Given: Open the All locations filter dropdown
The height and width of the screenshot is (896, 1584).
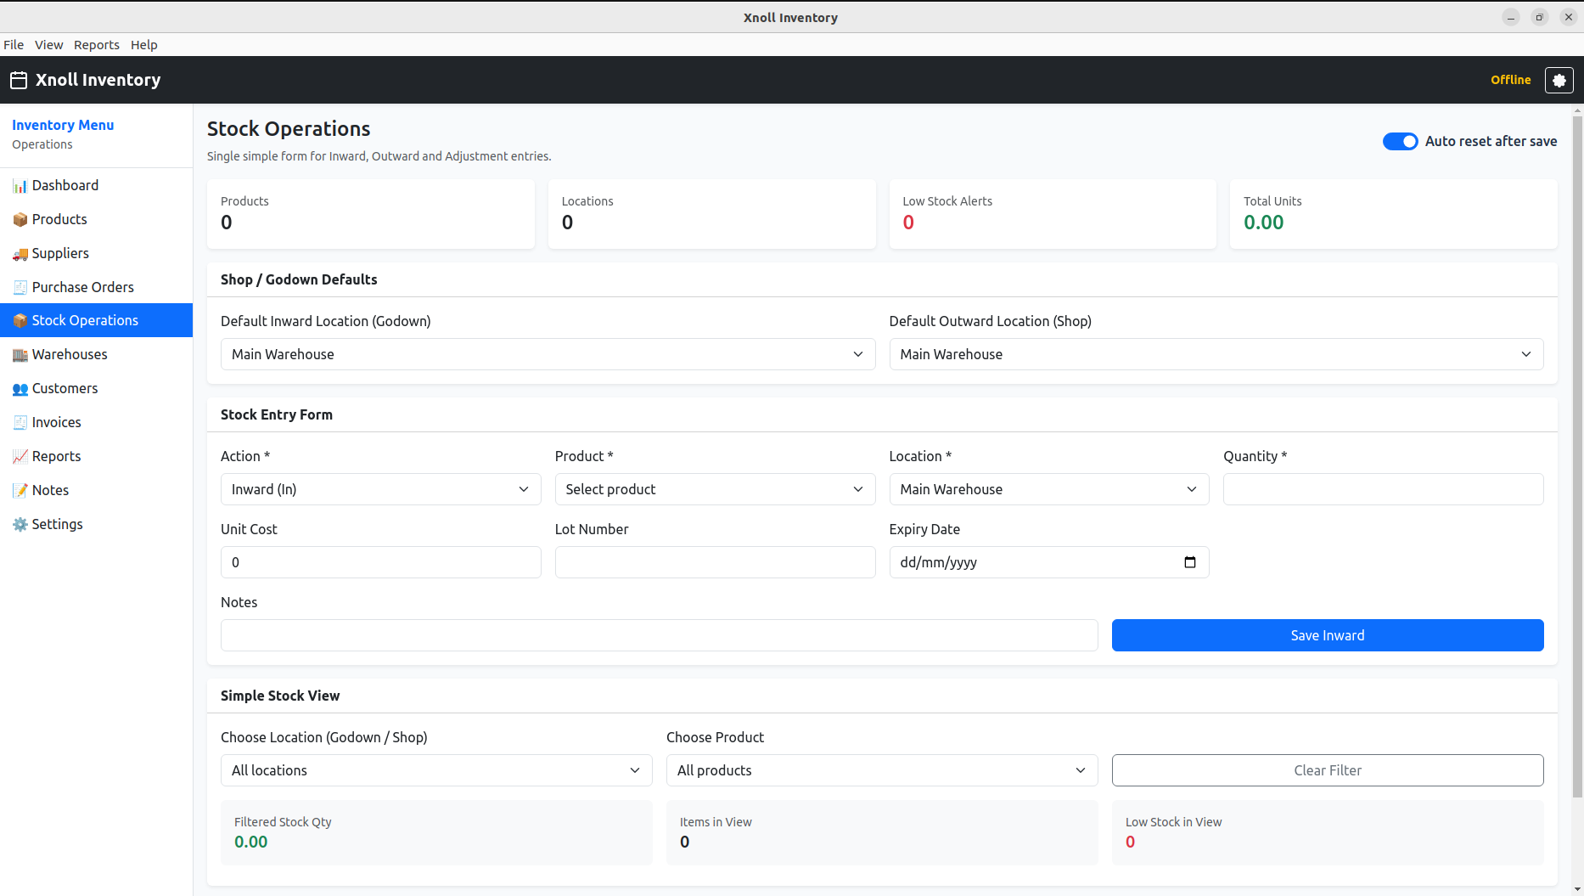Looking at the screenshot, I should (436, 770).
